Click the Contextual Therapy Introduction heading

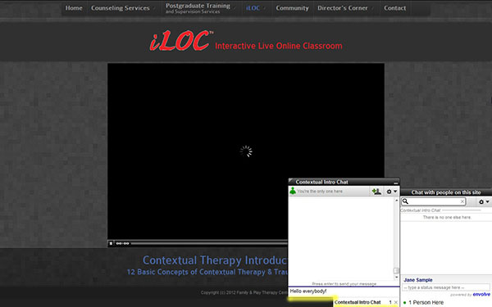click(x=215, y=260)
